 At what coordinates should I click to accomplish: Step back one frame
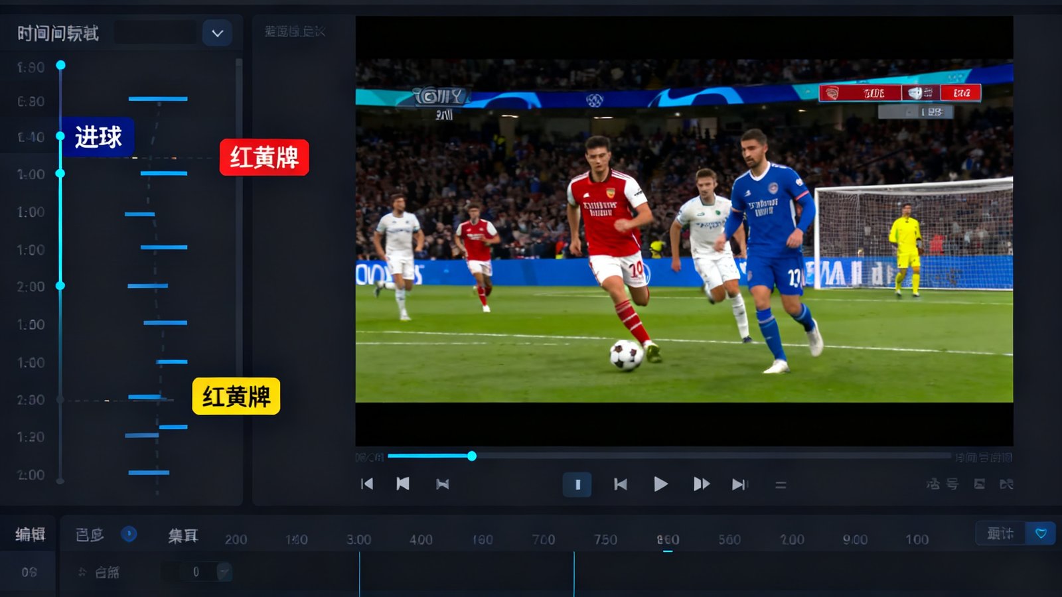(621, 484)
